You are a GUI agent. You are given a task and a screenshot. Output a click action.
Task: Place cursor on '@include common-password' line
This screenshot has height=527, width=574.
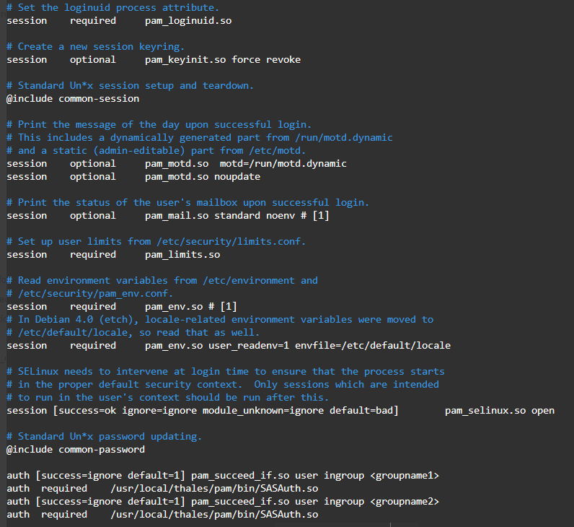click(x=76, y=449)
